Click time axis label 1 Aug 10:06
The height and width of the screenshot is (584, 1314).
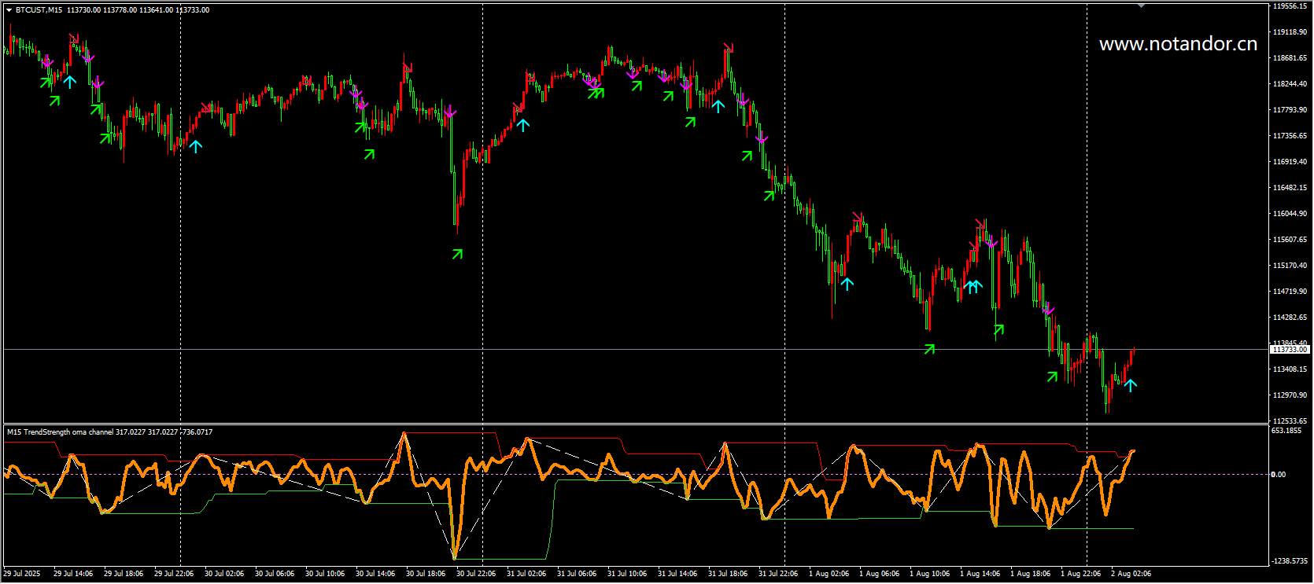(929, 574)
